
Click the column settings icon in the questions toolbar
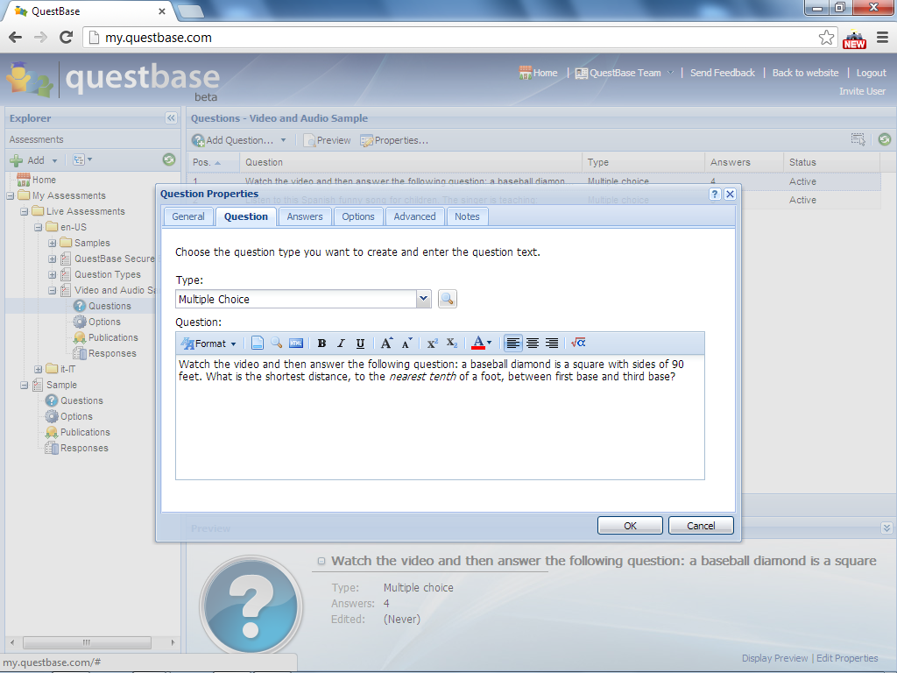[858, 139]
